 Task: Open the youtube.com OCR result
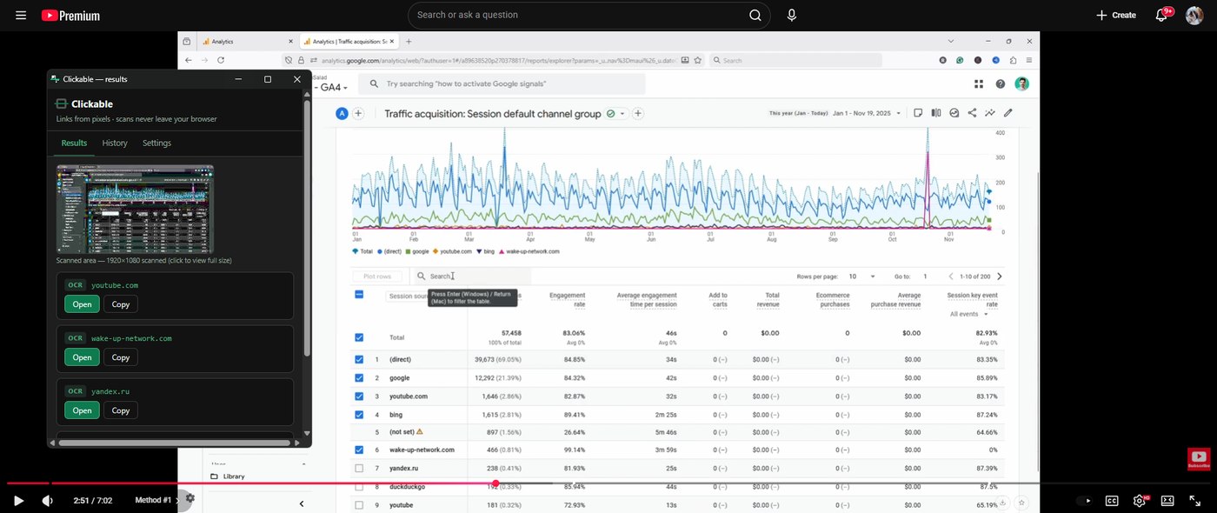pos(82,304)
